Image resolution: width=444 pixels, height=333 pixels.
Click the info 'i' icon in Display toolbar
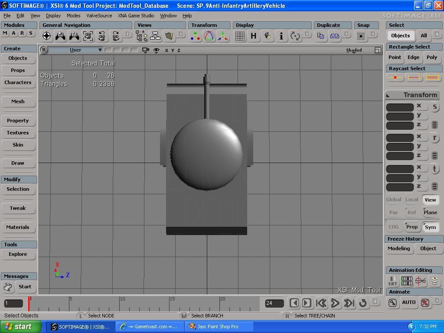pyautogui.click(x=281, y=36)
